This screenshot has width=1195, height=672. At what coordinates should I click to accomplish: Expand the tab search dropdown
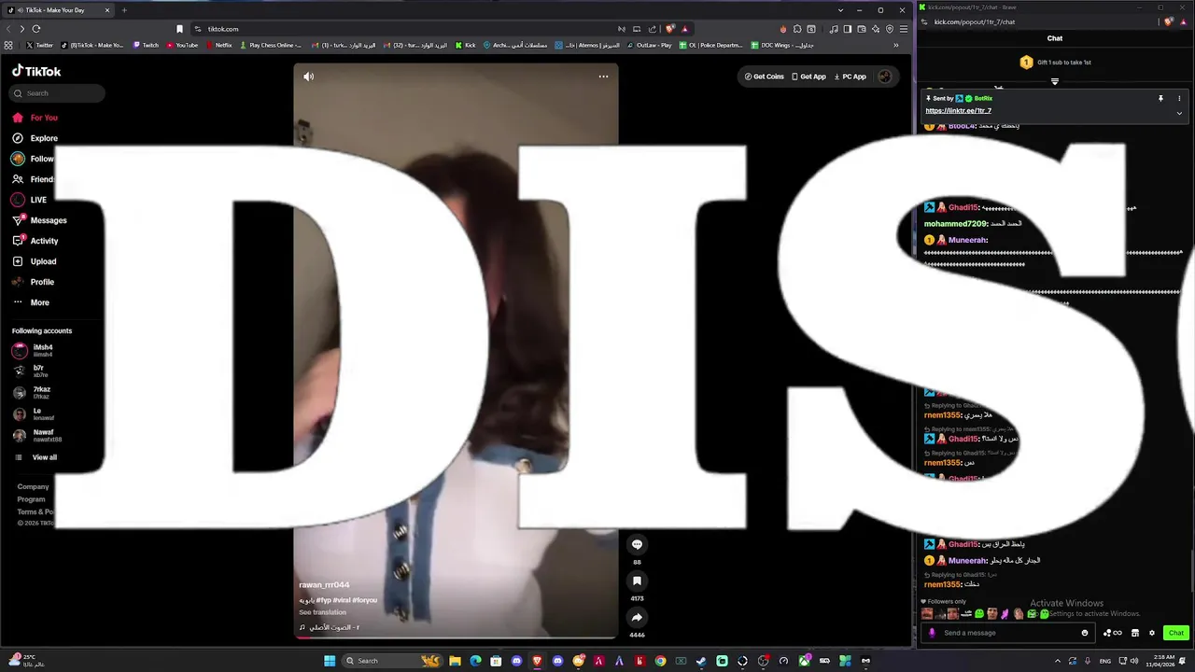[840, 10]
